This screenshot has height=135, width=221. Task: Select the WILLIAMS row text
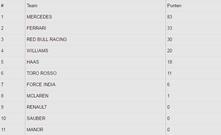point(37,51)
